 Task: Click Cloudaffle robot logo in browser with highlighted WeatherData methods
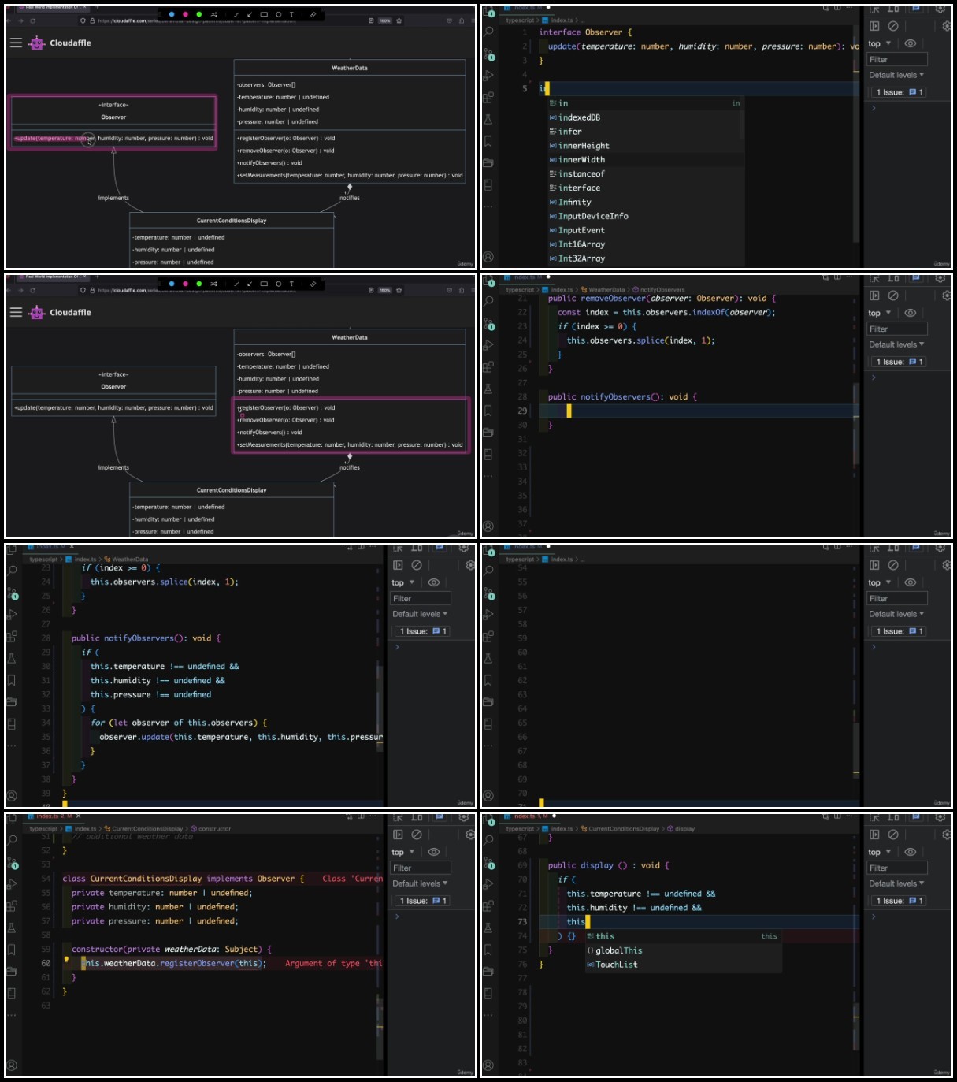click(37, 312)
